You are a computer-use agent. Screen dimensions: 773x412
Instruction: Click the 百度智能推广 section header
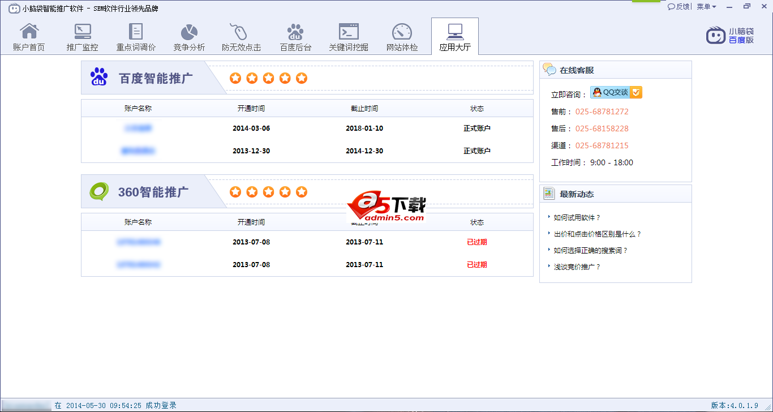pos(156,78)
